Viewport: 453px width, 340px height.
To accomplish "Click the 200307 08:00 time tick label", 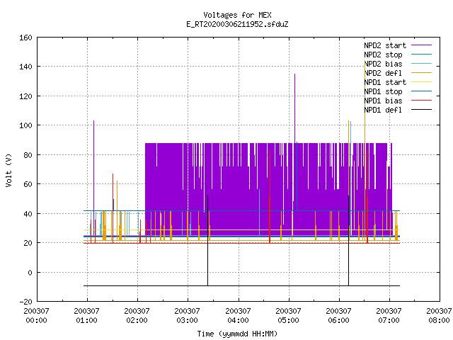I will 439,316.
